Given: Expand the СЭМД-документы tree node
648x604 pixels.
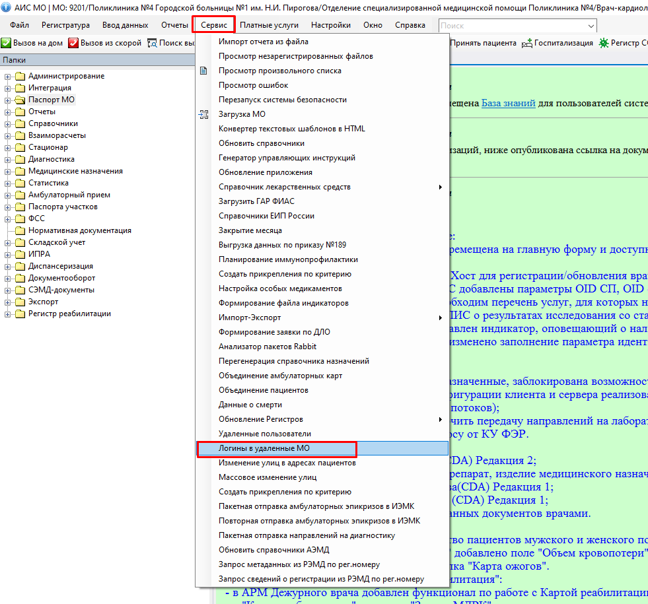Looking at the screenshot, I should pos(7,290).
